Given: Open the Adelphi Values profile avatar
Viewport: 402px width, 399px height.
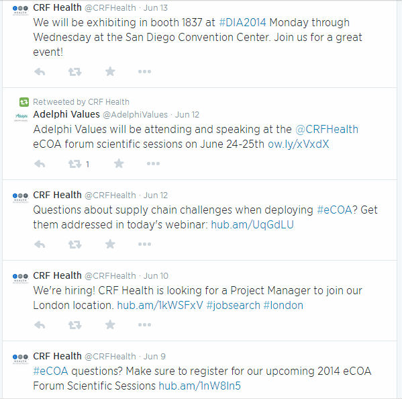Looking at the screenshot, I should pyautogui.click(x=21, y=117).
